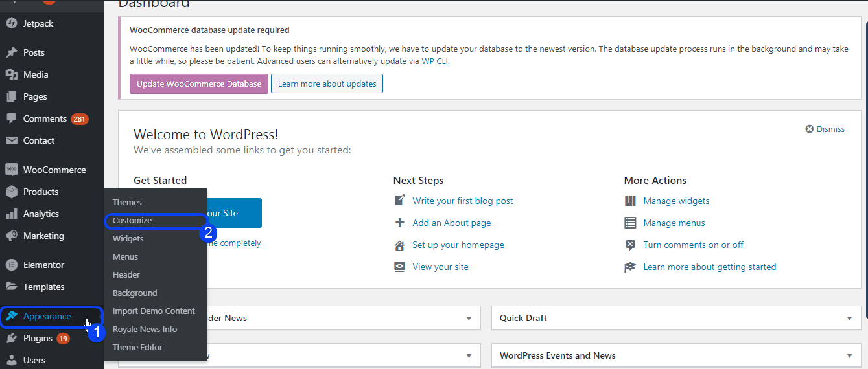Select Header in the Appearance submenu
Image resolution: width=868 pixels, height=369 pixels.
(x=126, y=274)
